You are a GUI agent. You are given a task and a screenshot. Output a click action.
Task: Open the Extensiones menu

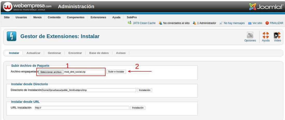coord(98,17)
